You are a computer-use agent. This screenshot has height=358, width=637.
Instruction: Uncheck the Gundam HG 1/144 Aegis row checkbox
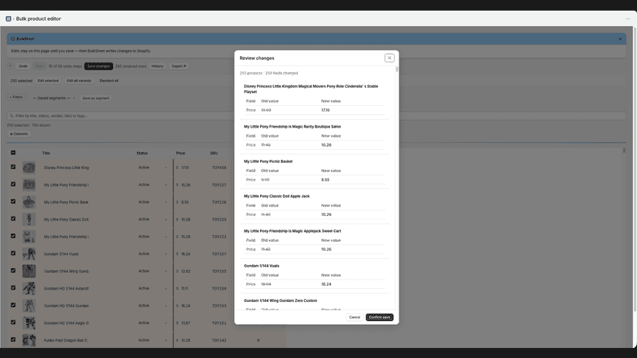coord(13,323)
